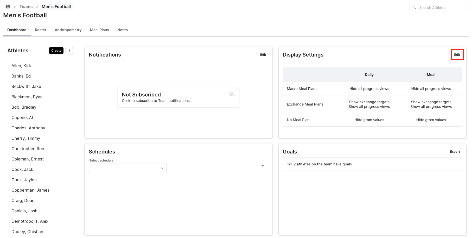Open the Select schedule dropdown

127,168
